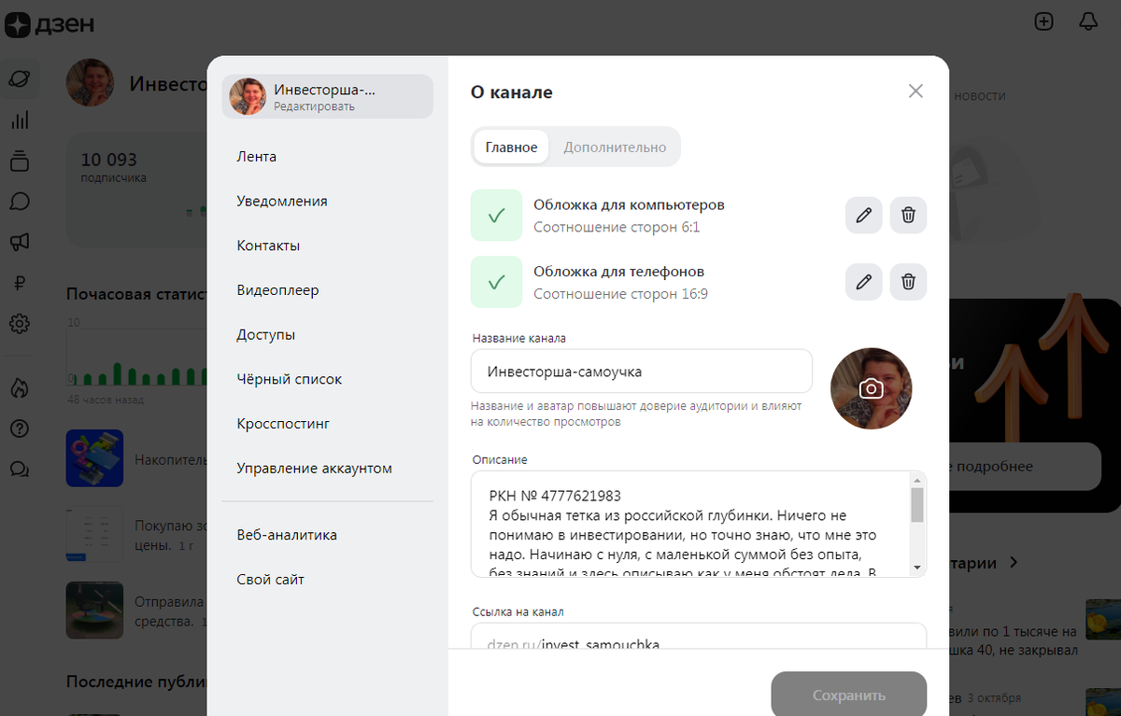The height and width of the screenshot is (716, 1121).
Task: Edit the computer cover with the pencil icon
Action: (x=863, y=215)
